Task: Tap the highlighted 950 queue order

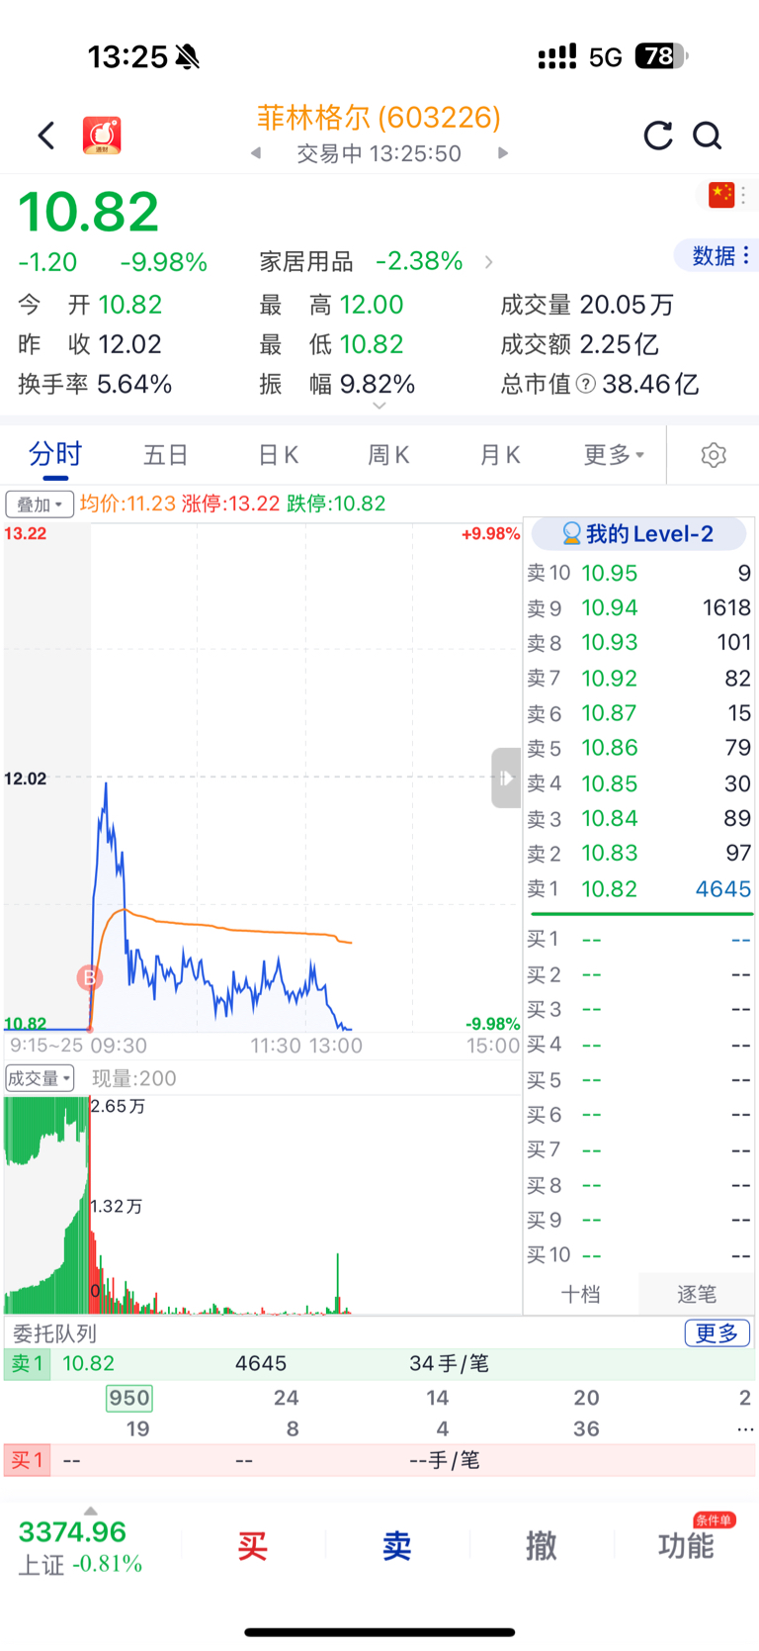Action: pyautogui.click(x=129, y=1398)
